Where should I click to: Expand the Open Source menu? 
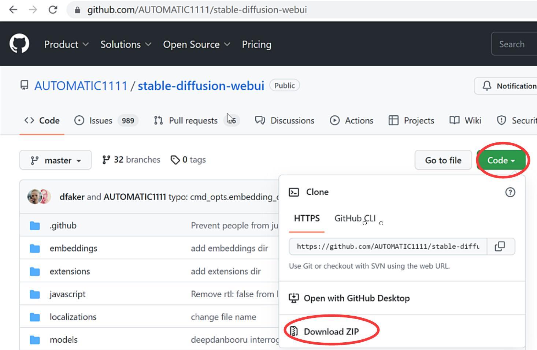pos(196,44)
